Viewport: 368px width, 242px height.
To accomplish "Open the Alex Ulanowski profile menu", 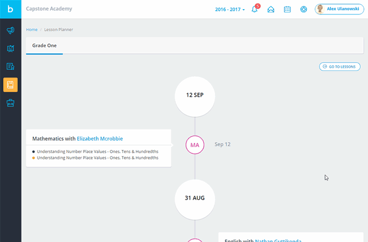I will 339,9.
